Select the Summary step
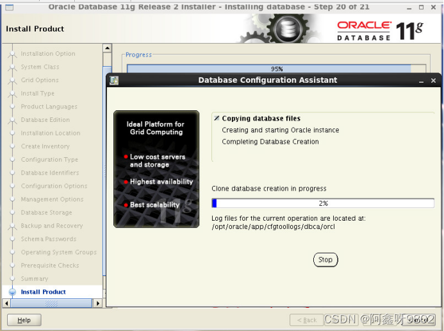The width and height of the screenshot is (444, 331). coord(35,278)
